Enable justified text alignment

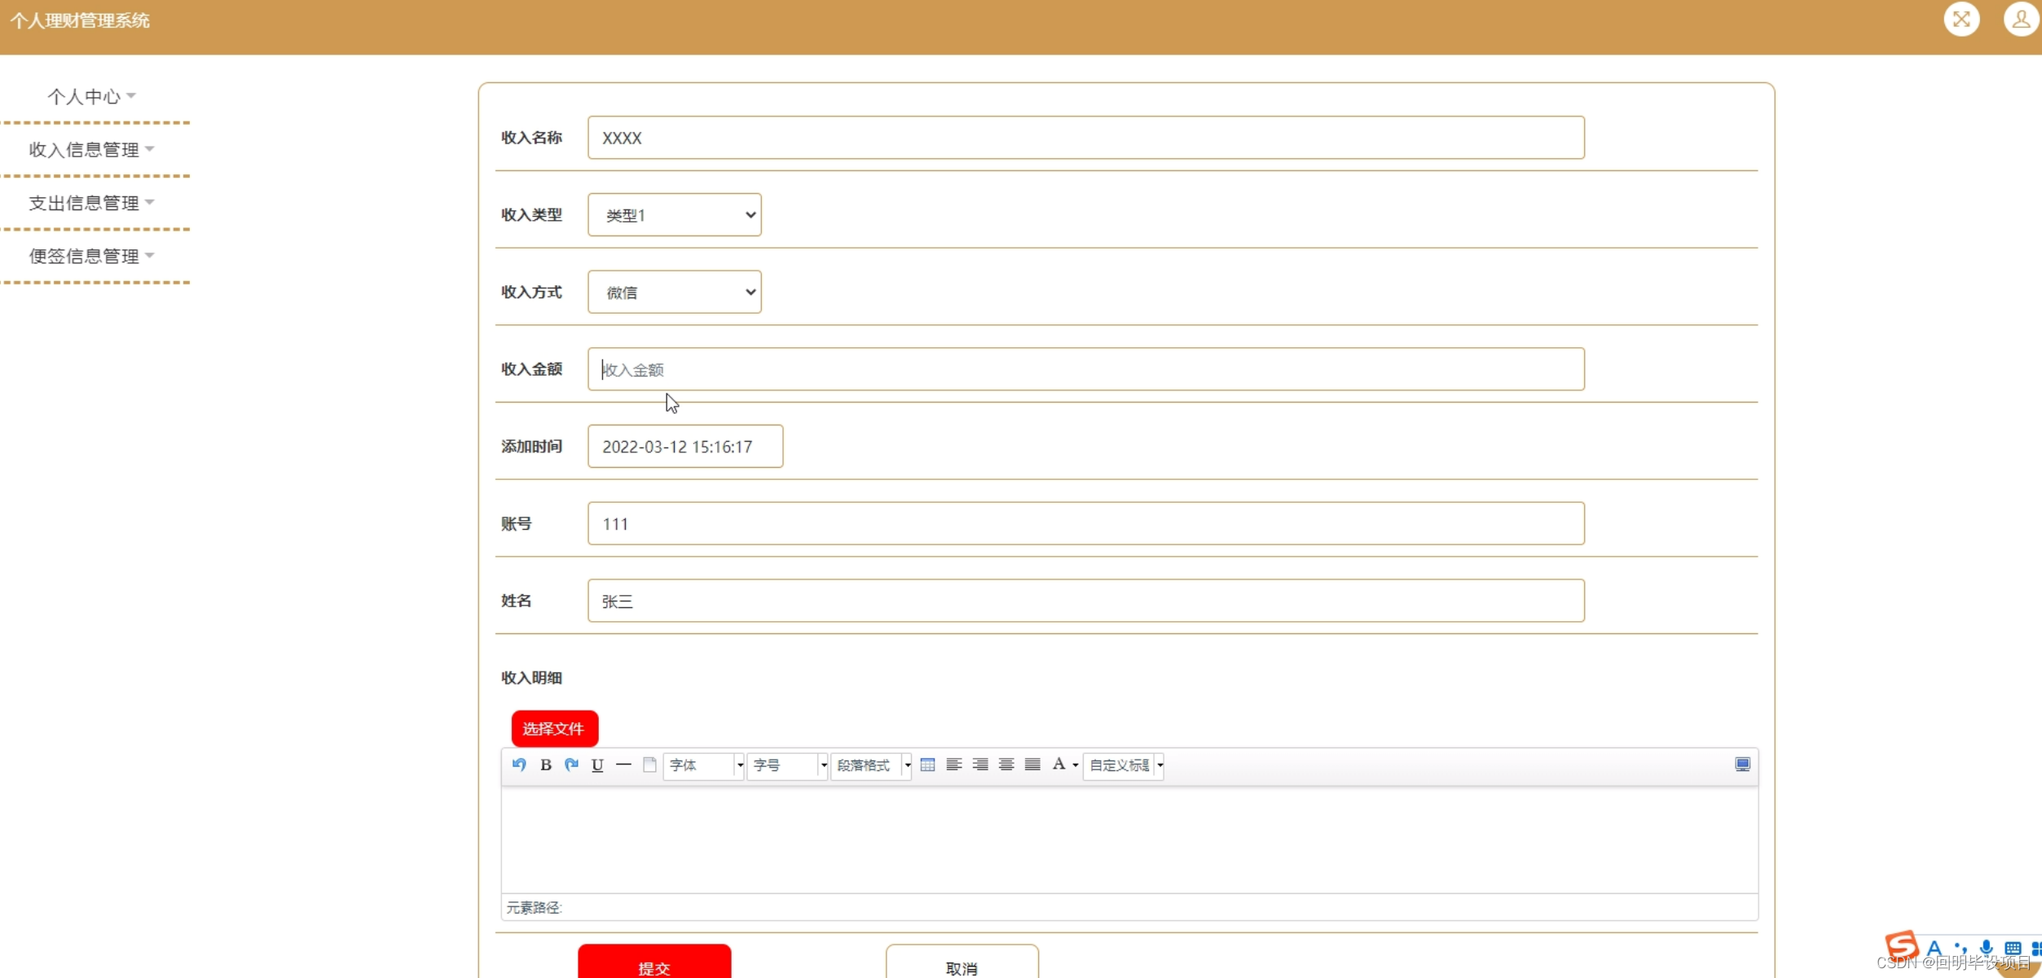pyautogui.click(x=1032, y=764)
